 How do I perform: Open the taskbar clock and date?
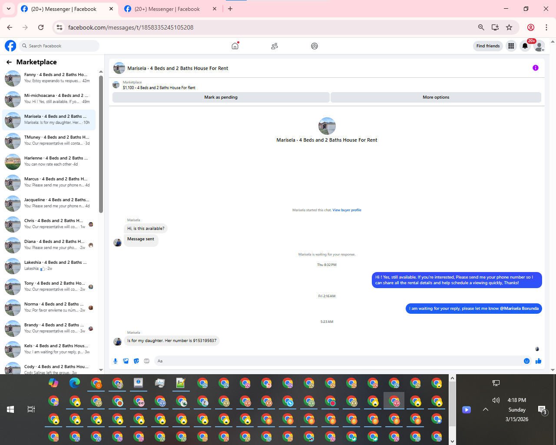click(x=516, y=410)
